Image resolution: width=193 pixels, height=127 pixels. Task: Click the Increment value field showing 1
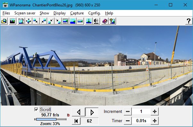[x=141, y=112]
